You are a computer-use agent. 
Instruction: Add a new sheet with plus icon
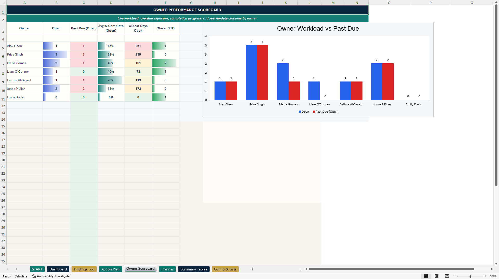[252, 269]
